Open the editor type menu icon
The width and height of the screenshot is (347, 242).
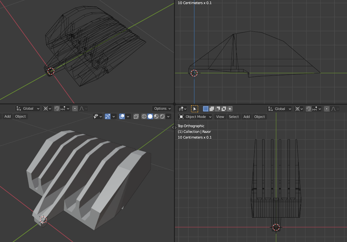point(182,108)
